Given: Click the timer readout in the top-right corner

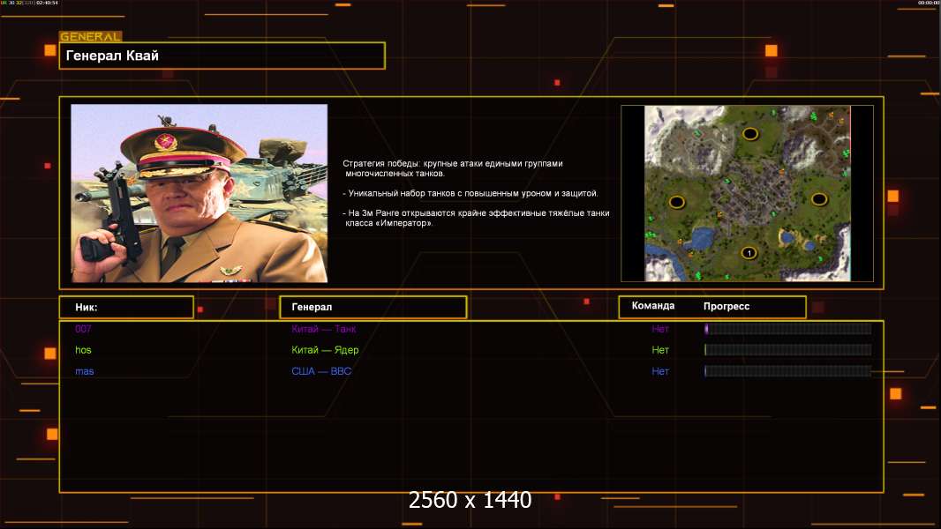Looking at the screenshot, I should click(x=928, y=4).
